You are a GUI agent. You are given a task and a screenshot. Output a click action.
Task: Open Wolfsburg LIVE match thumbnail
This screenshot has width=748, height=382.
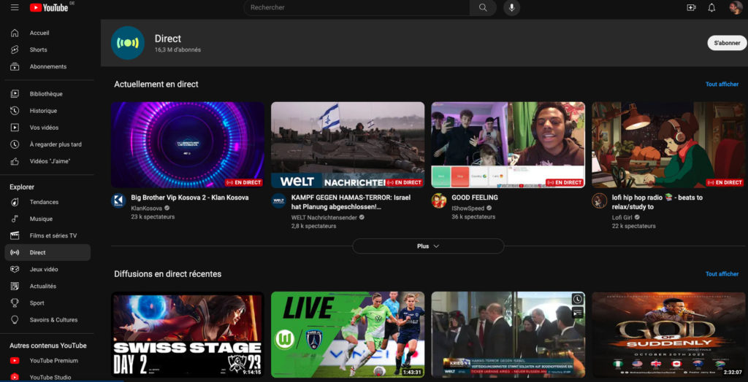click(348, 335)
